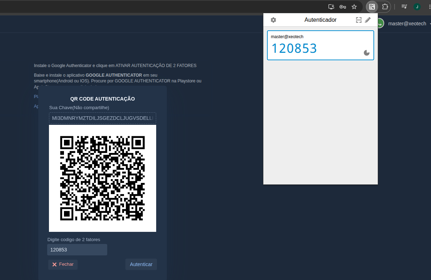Click the Autenticar button

click(141, 264)
